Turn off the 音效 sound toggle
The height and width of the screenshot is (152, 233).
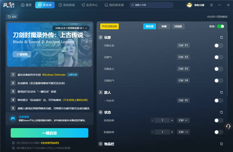click(220, 26)
